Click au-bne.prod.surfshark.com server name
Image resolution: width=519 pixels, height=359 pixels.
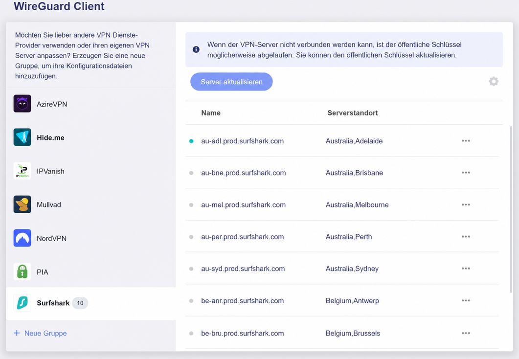pos(243,173)
